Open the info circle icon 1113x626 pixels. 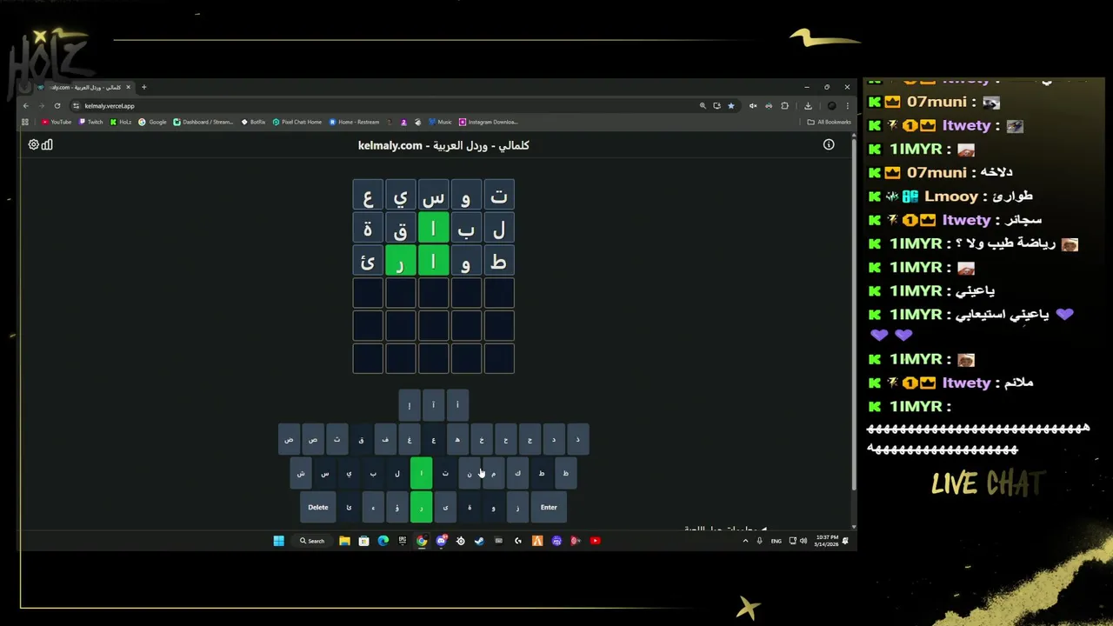[829, 145]
